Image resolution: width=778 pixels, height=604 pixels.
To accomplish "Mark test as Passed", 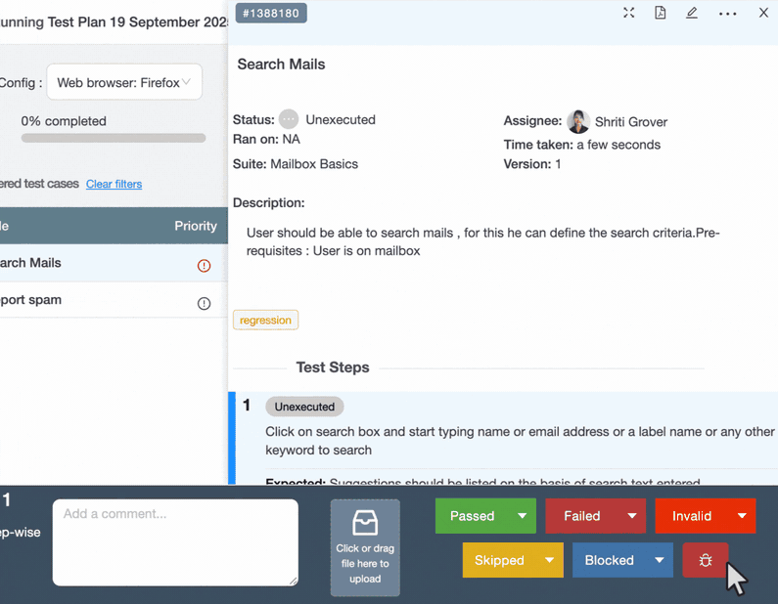I will (x=473, y=516).
